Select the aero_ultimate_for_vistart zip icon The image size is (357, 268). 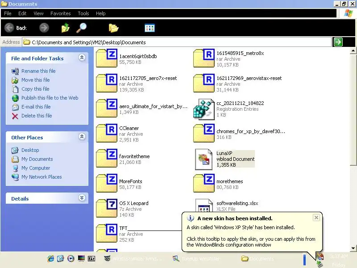pyautogui.click(x=107, y=108)
